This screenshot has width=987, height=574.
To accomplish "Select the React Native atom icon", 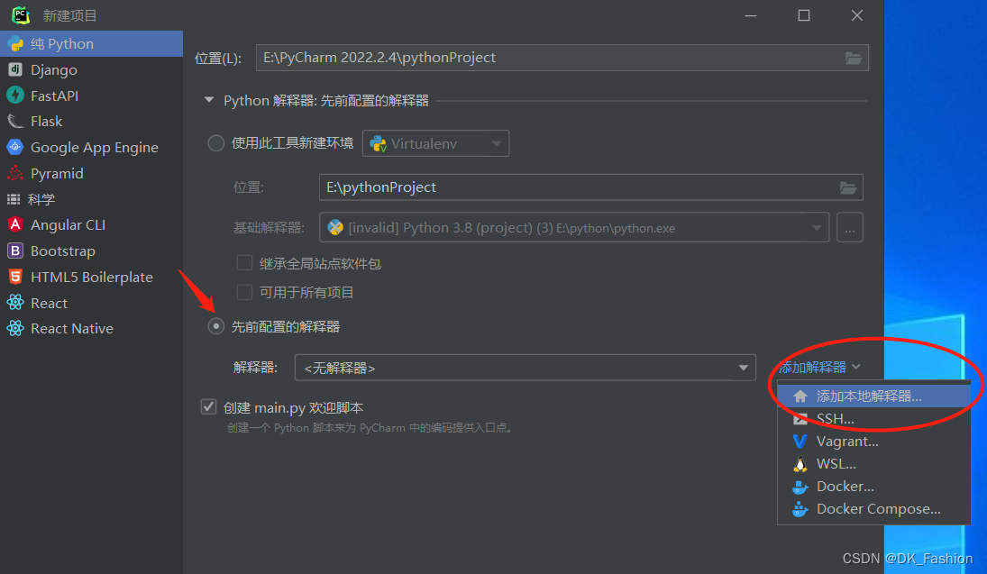I will [15, 328].
